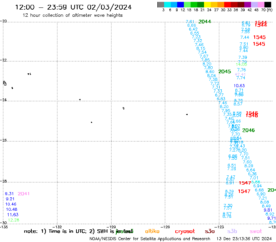The width and height of the screenshot is (276, 242).
Task: Click the wave height value '9.21'
Action: point(10,199)
